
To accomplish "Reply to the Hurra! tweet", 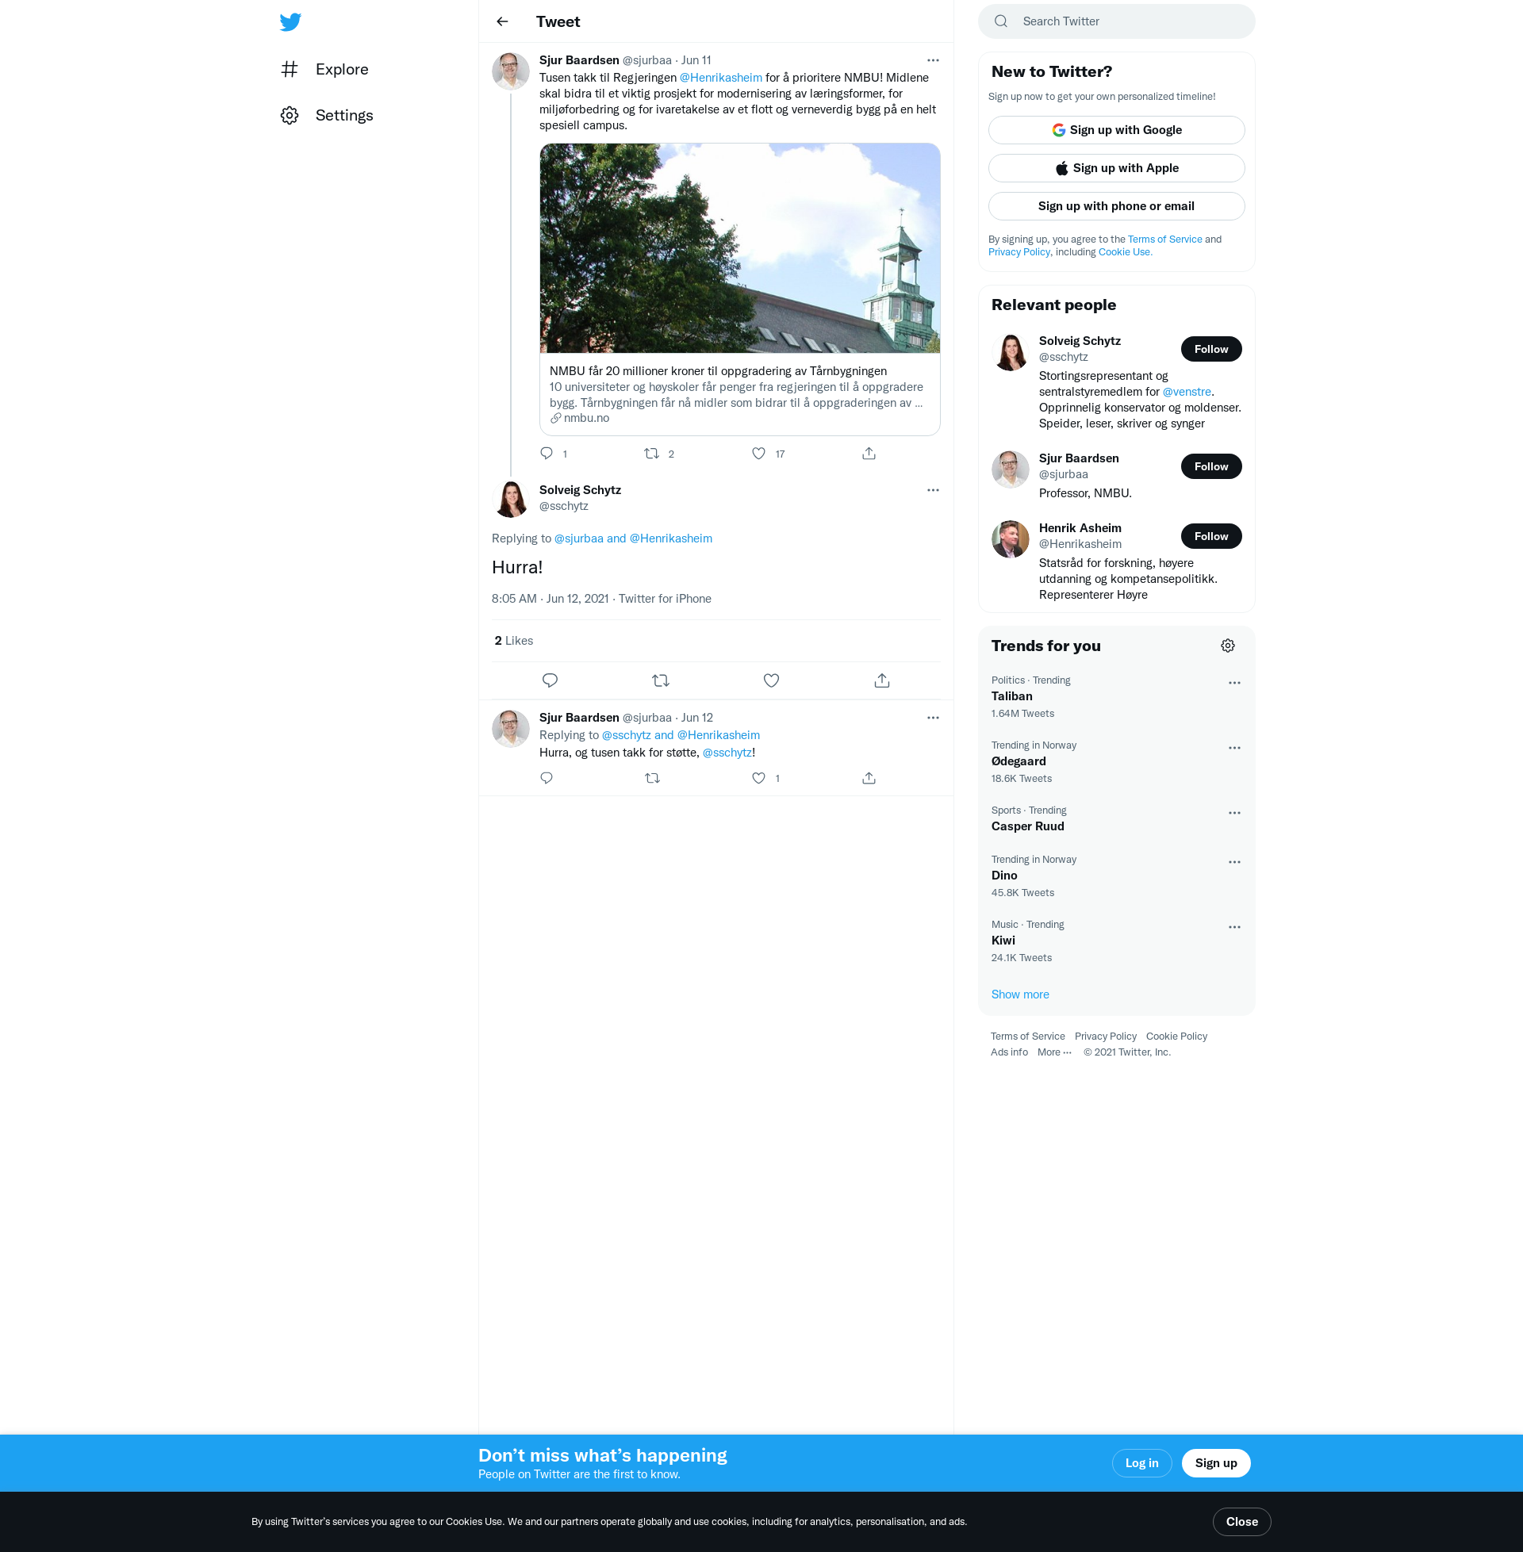I will pos(550,680).
